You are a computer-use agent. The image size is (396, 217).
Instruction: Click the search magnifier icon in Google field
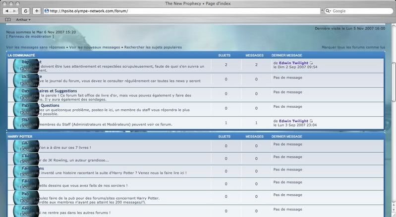(x=328, y=11)
